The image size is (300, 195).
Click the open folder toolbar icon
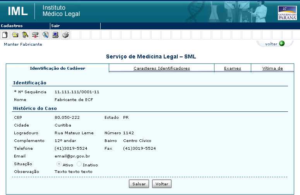[x=15, y=35]
